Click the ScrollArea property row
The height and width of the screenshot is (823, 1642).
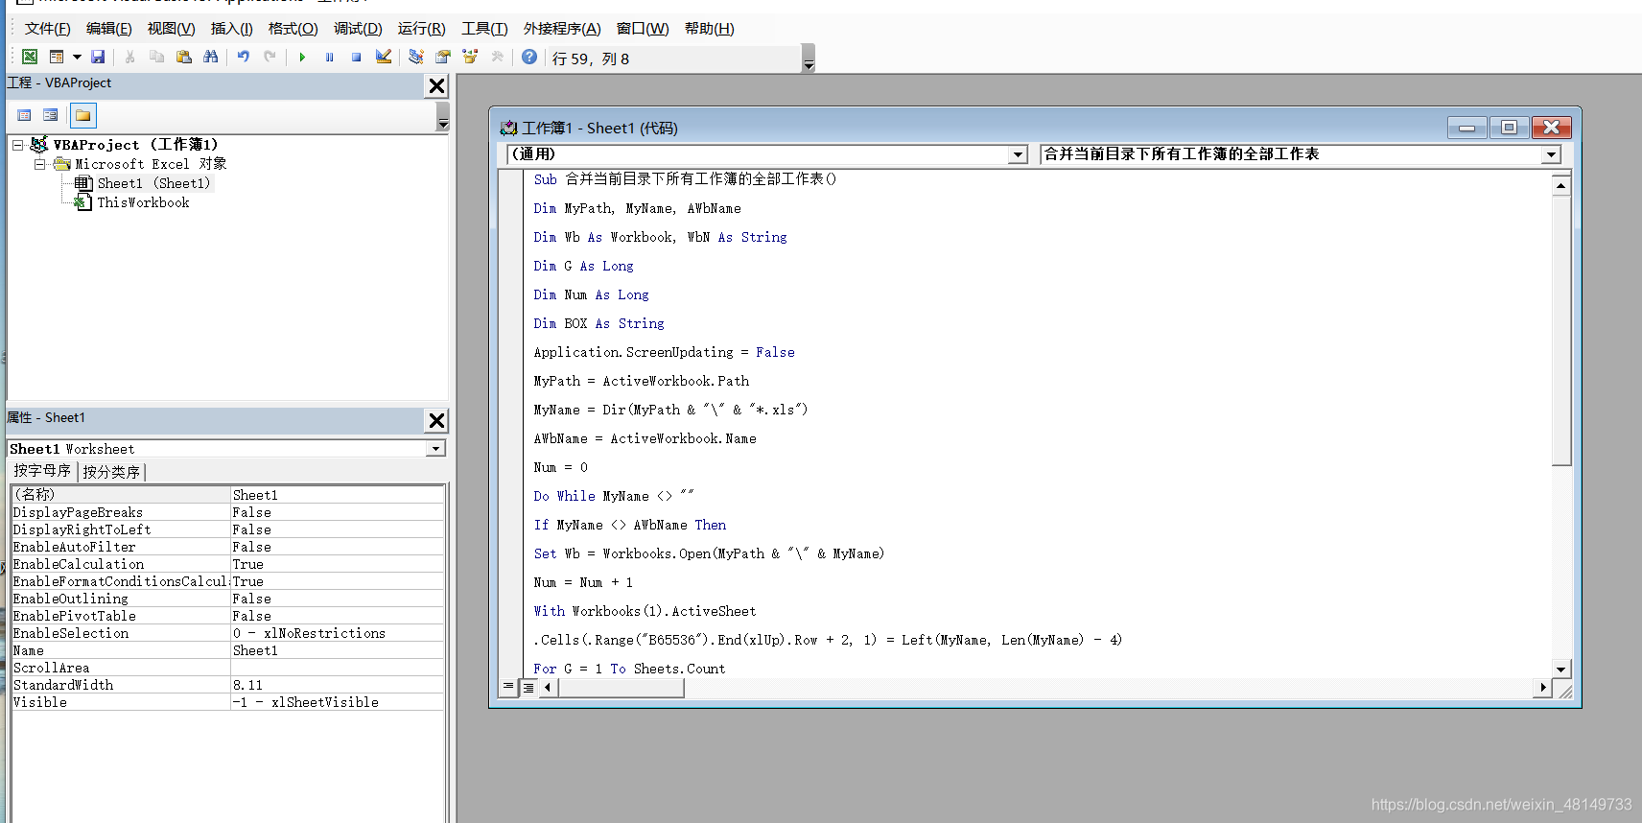(x=227, y=668)
